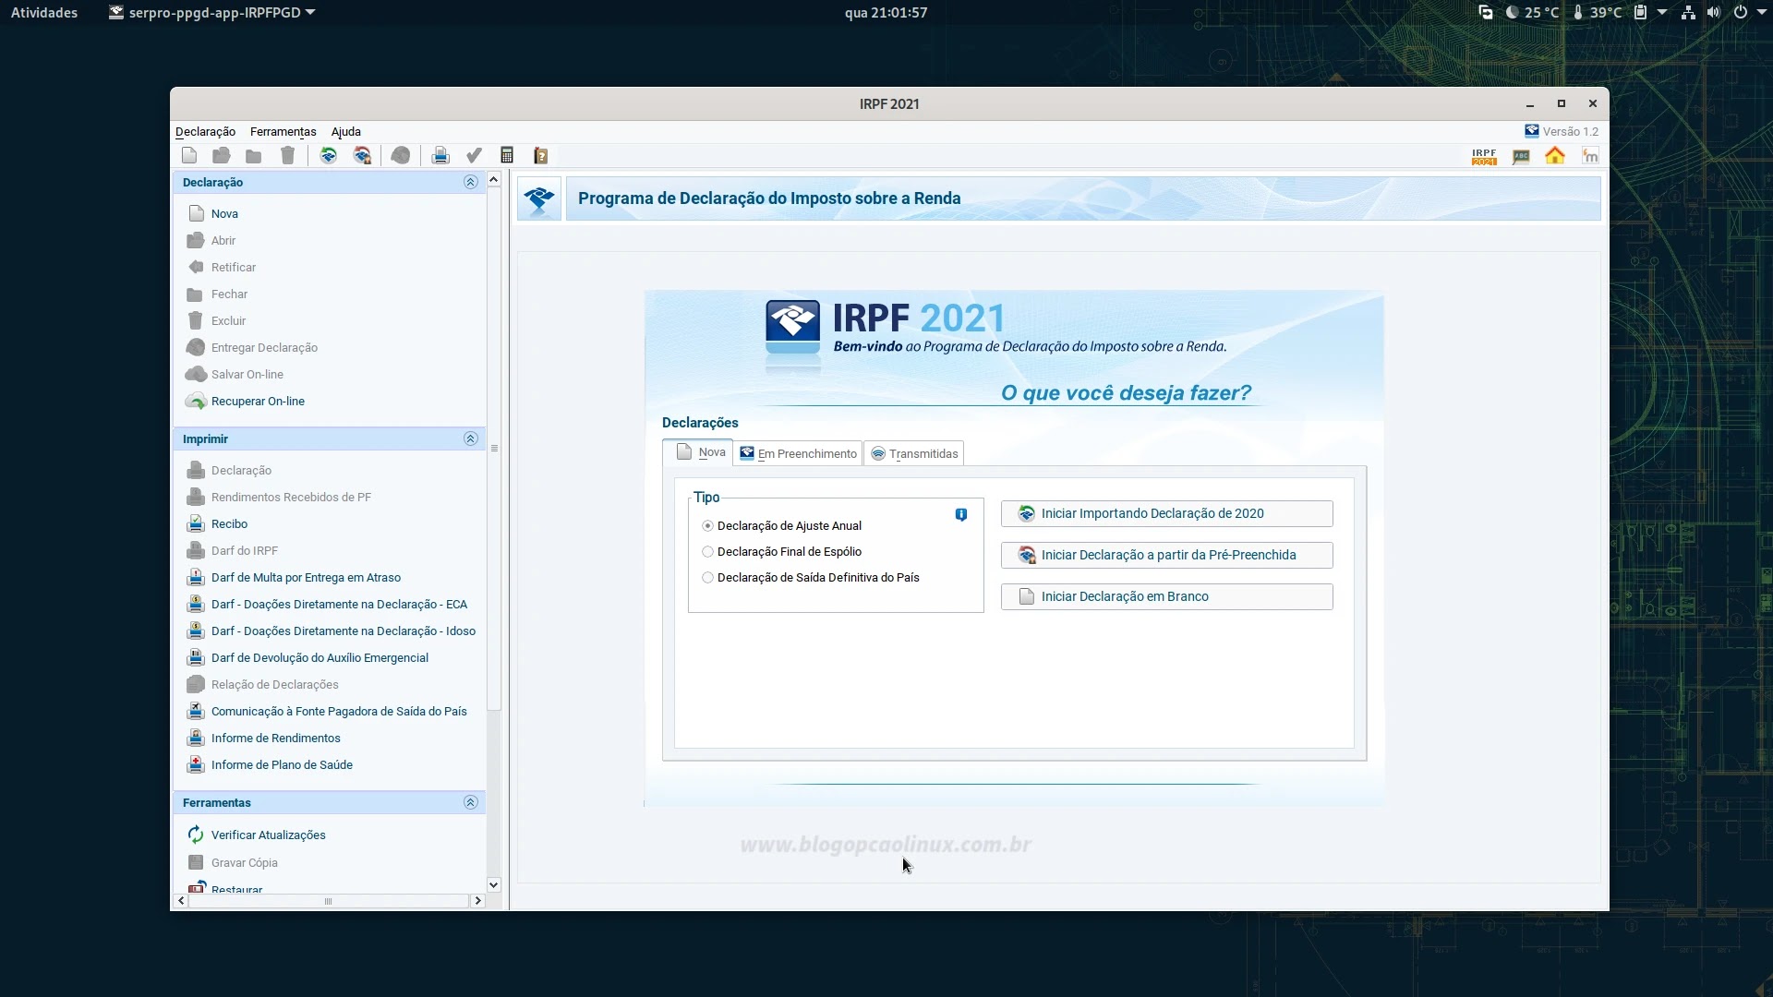Click Entregar Declaração in the sidebar
1773x997 pixels.
click(x=264, y=347)
